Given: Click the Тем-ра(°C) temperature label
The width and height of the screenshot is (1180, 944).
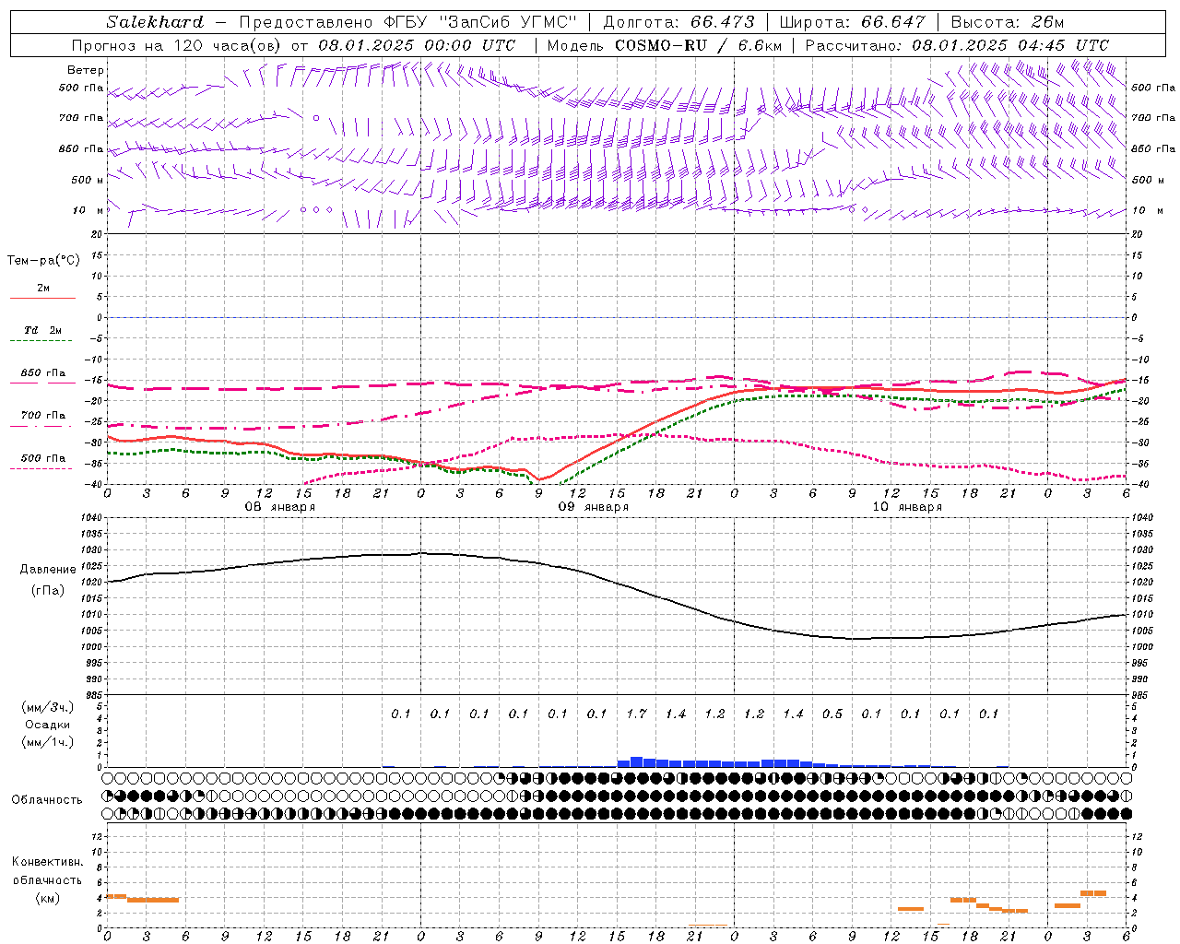Looking at the screenshot, I should coord(43,261).
